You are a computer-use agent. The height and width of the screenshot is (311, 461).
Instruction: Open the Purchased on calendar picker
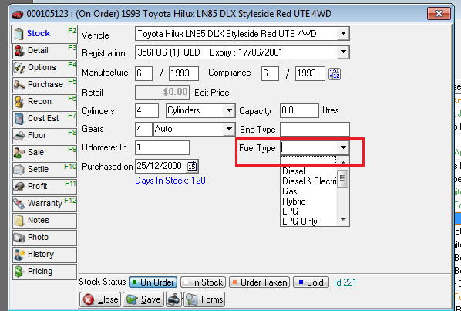pyautogui.click(x=192, y=166)
